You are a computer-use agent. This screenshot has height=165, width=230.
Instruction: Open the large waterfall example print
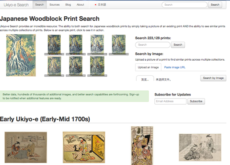tap(21, 55)
